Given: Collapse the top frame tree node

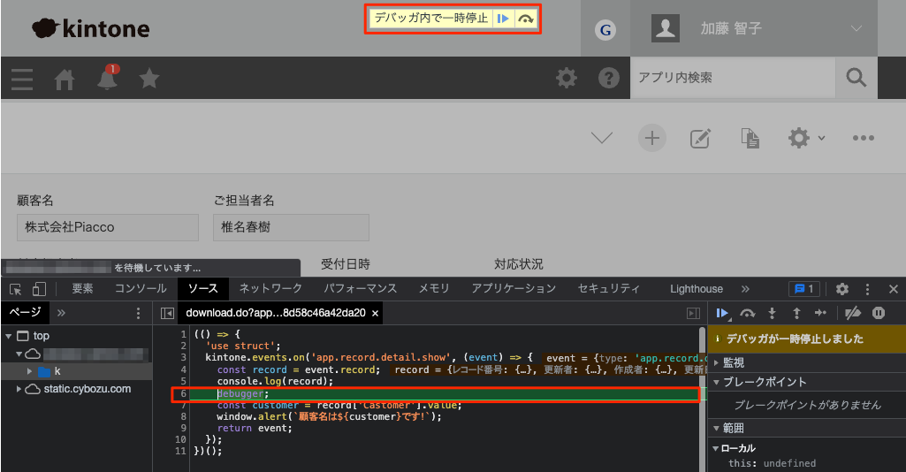Looking at the screenshot, I should pyautogui.click(x=8, y=336).
